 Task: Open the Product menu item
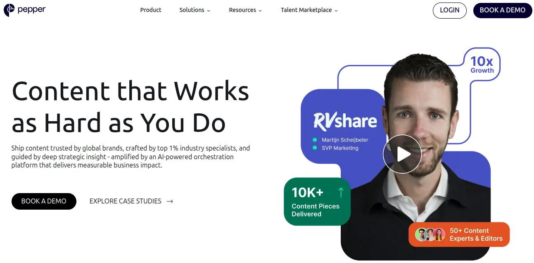click(151, 10)
